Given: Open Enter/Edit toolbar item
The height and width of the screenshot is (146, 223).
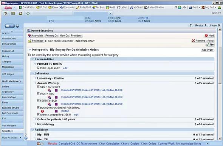Looking at the screenshot, I should click(x=84, y=8).
